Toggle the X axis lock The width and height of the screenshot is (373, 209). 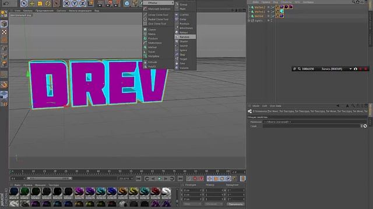tap(66, 3)
